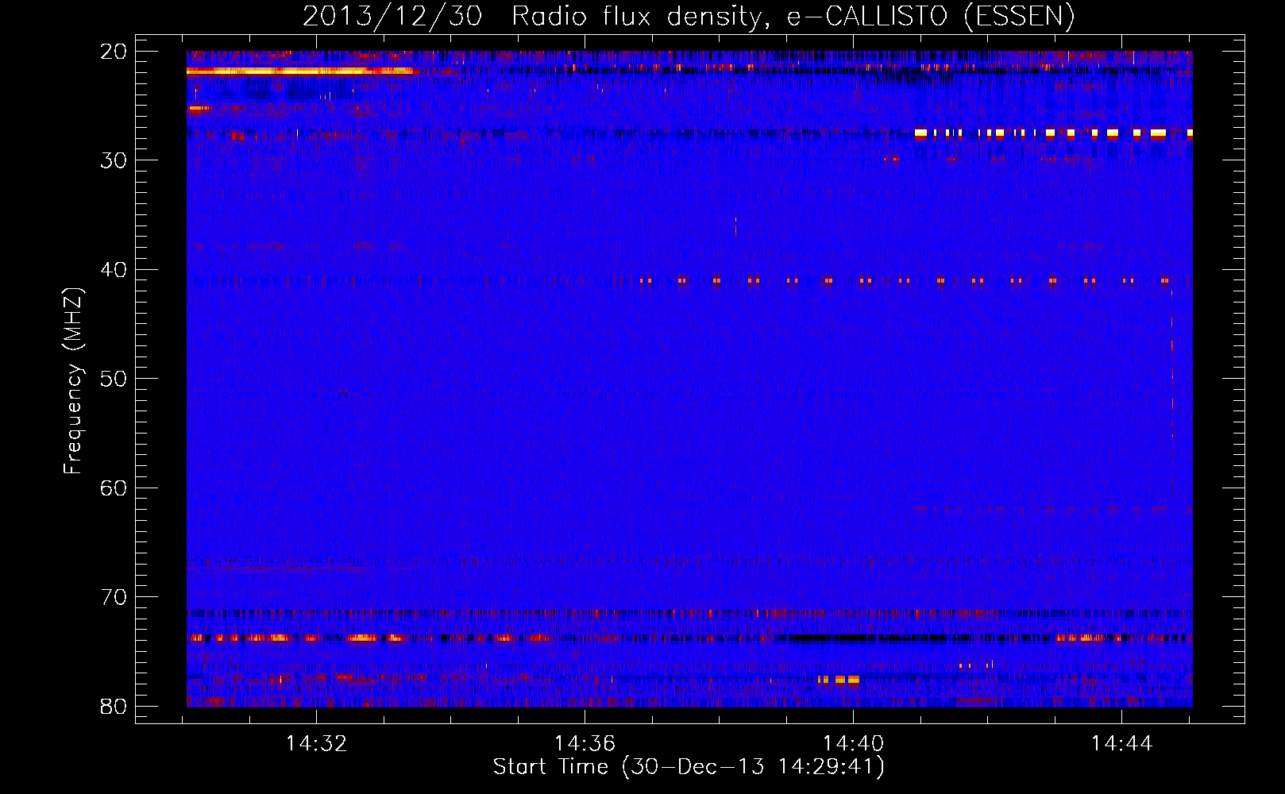Click the "Start Time (30-Dec-13 14:29:41)" label

point(689,767)
